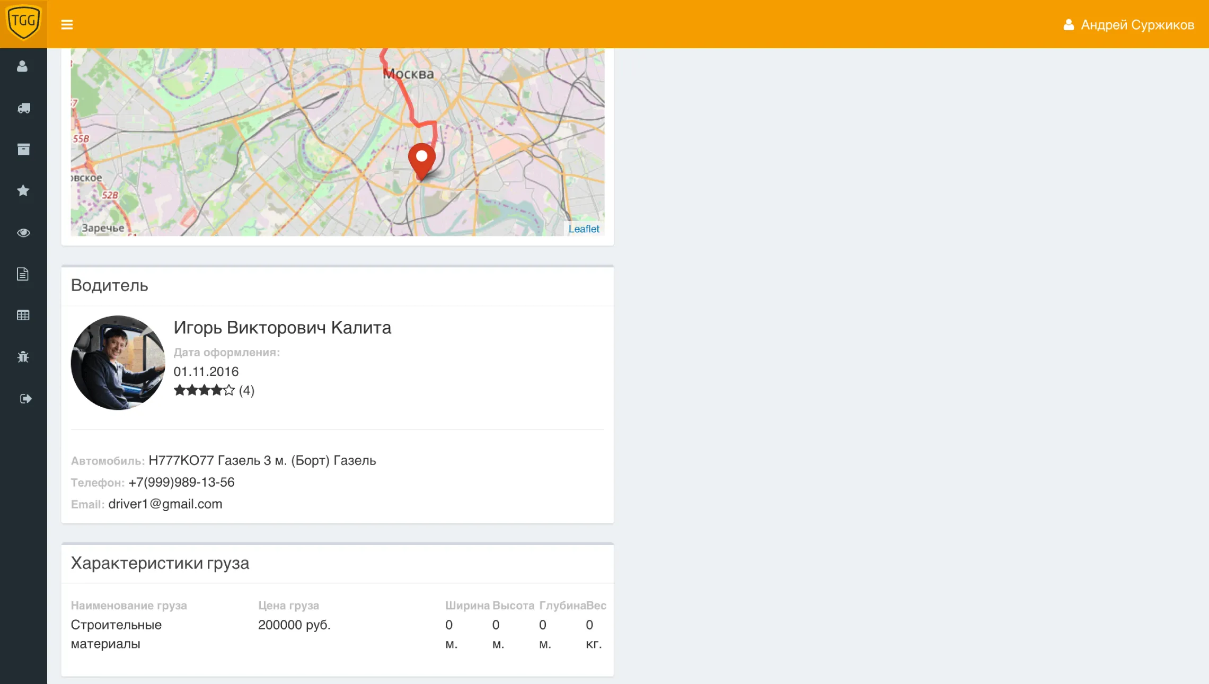1209x684 pixels.
Task: Select the Водитель section header
Action: pyautogui.click(x=109, y=286)
